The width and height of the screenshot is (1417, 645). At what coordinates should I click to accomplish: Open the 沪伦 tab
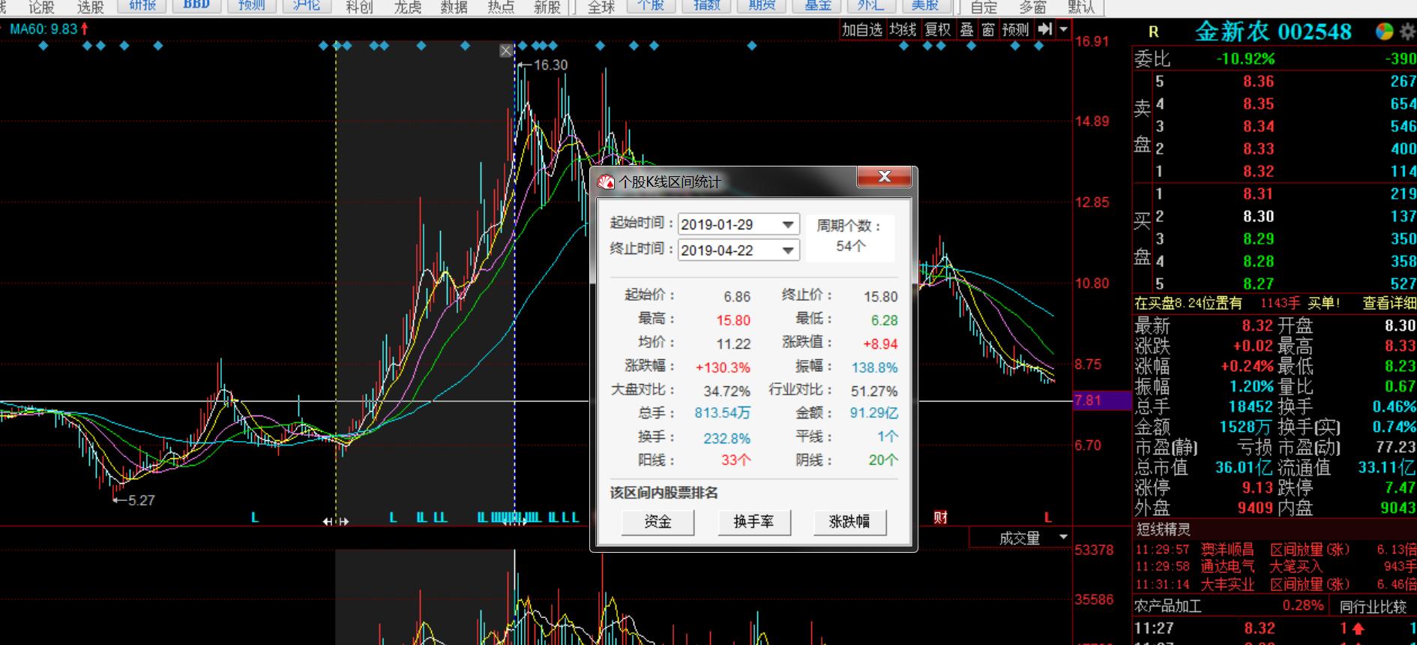coord(306,5)
